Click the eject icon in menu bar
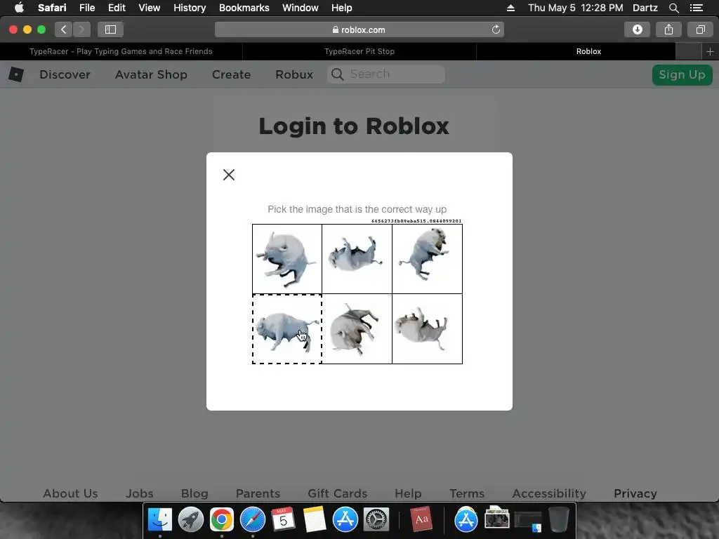Screen dimensions: 719x539 (x=510, y=8)
